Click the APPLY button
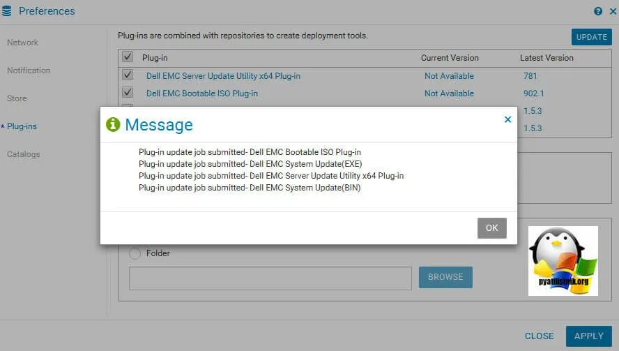 pos(588,336)
